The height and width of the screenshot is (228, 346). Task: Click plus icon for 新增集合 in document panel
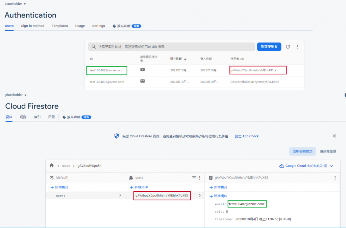(211, 187)
